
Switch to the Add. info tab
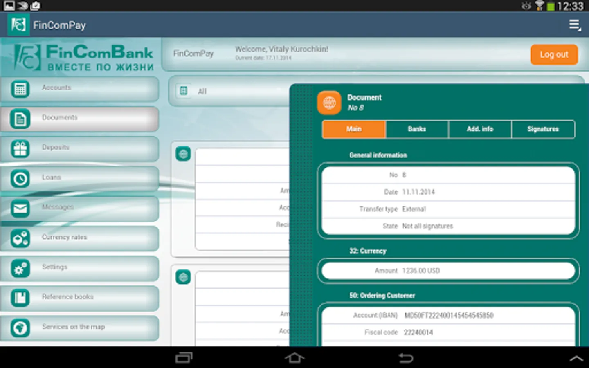[x=480, y=129]
